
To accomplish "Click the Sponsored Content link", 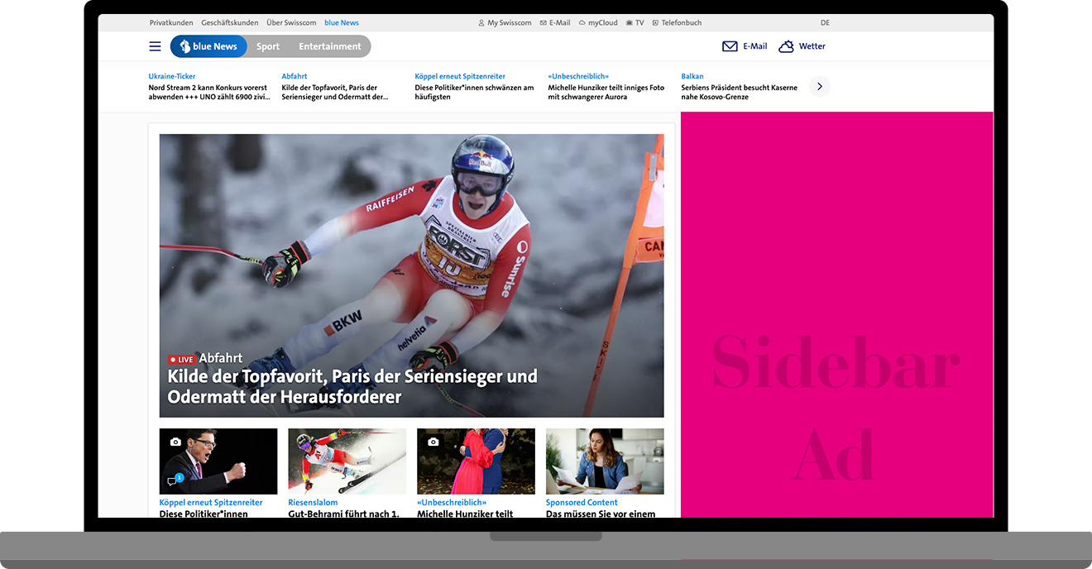I will coord(582,502).
